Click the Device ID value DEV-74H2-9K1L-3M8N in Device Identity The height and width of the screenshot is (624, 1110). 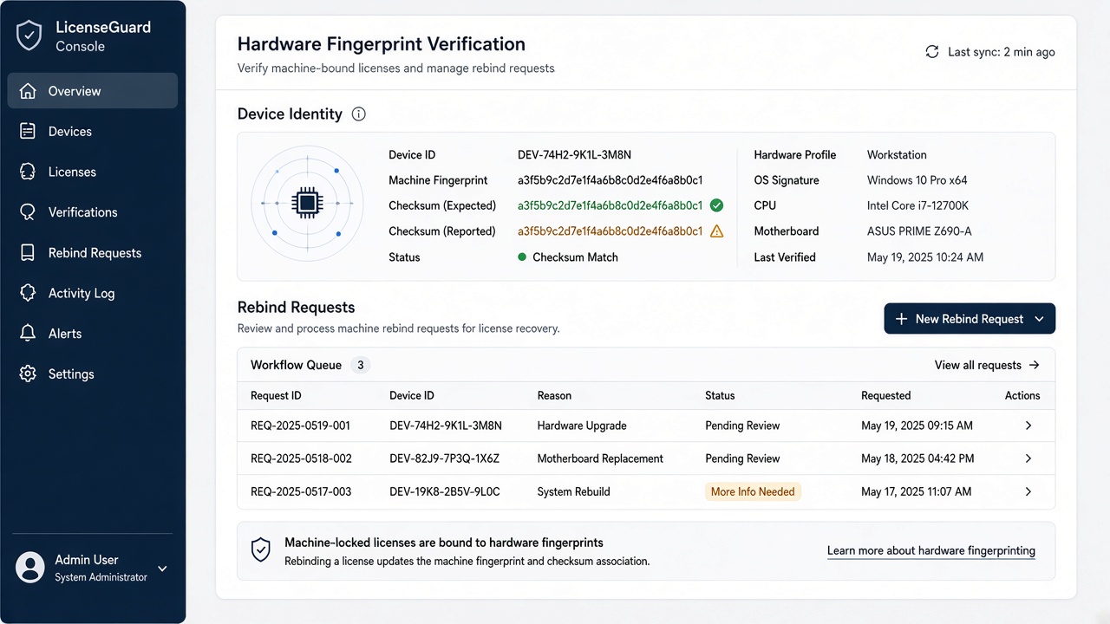pyautogui.click(x=574, y=155)
